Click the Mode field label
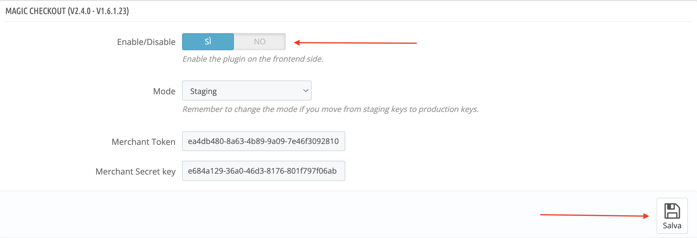The image size is (697, 238). point(164,91)
